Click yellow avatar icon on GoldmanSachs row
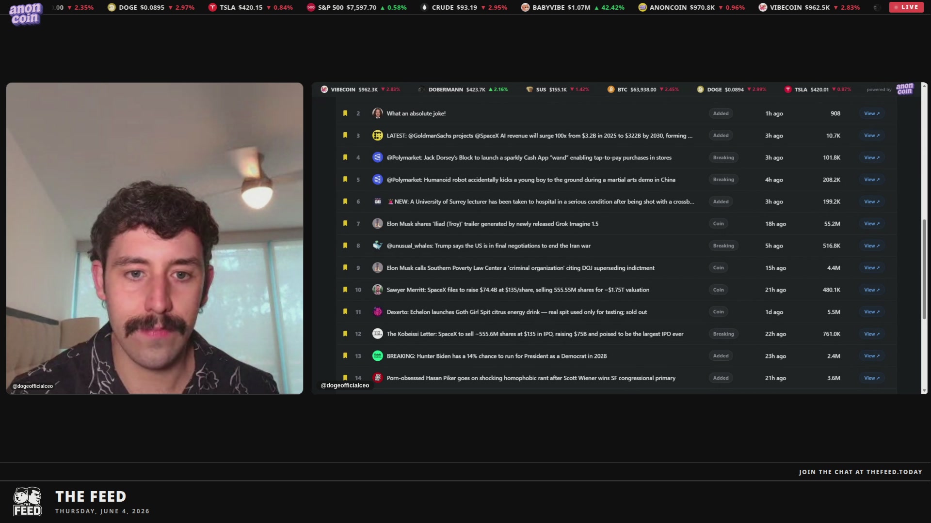The image size is (931, 523). [x=377, y=136]
